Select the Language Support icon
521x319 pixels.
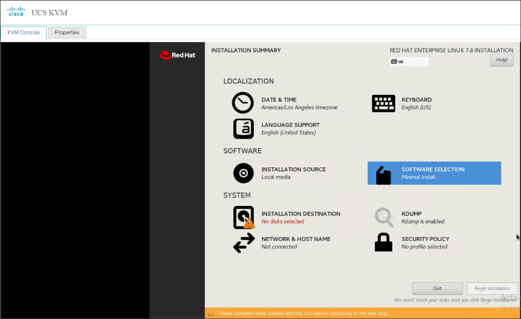pyautogui.click(x=243, y=129)
